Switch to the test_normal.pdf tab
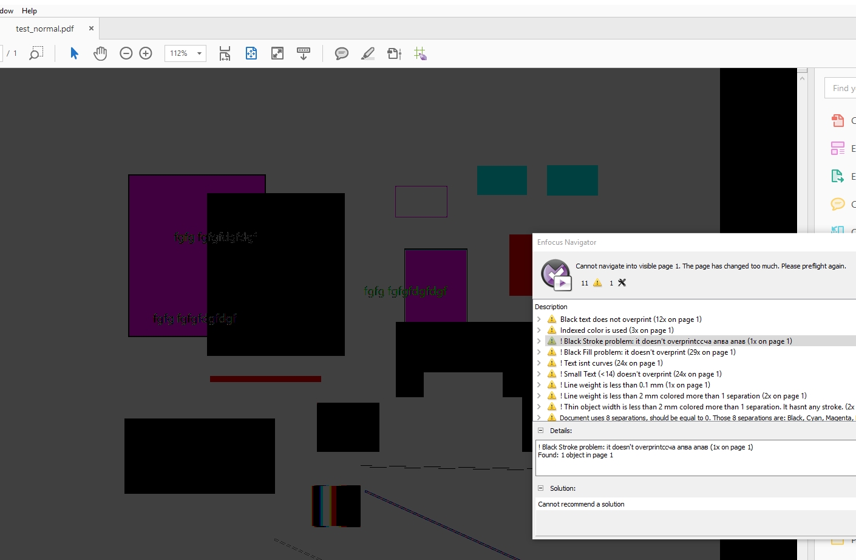Image resolution: width=856 pixels, height=560 pixels. 45,29
